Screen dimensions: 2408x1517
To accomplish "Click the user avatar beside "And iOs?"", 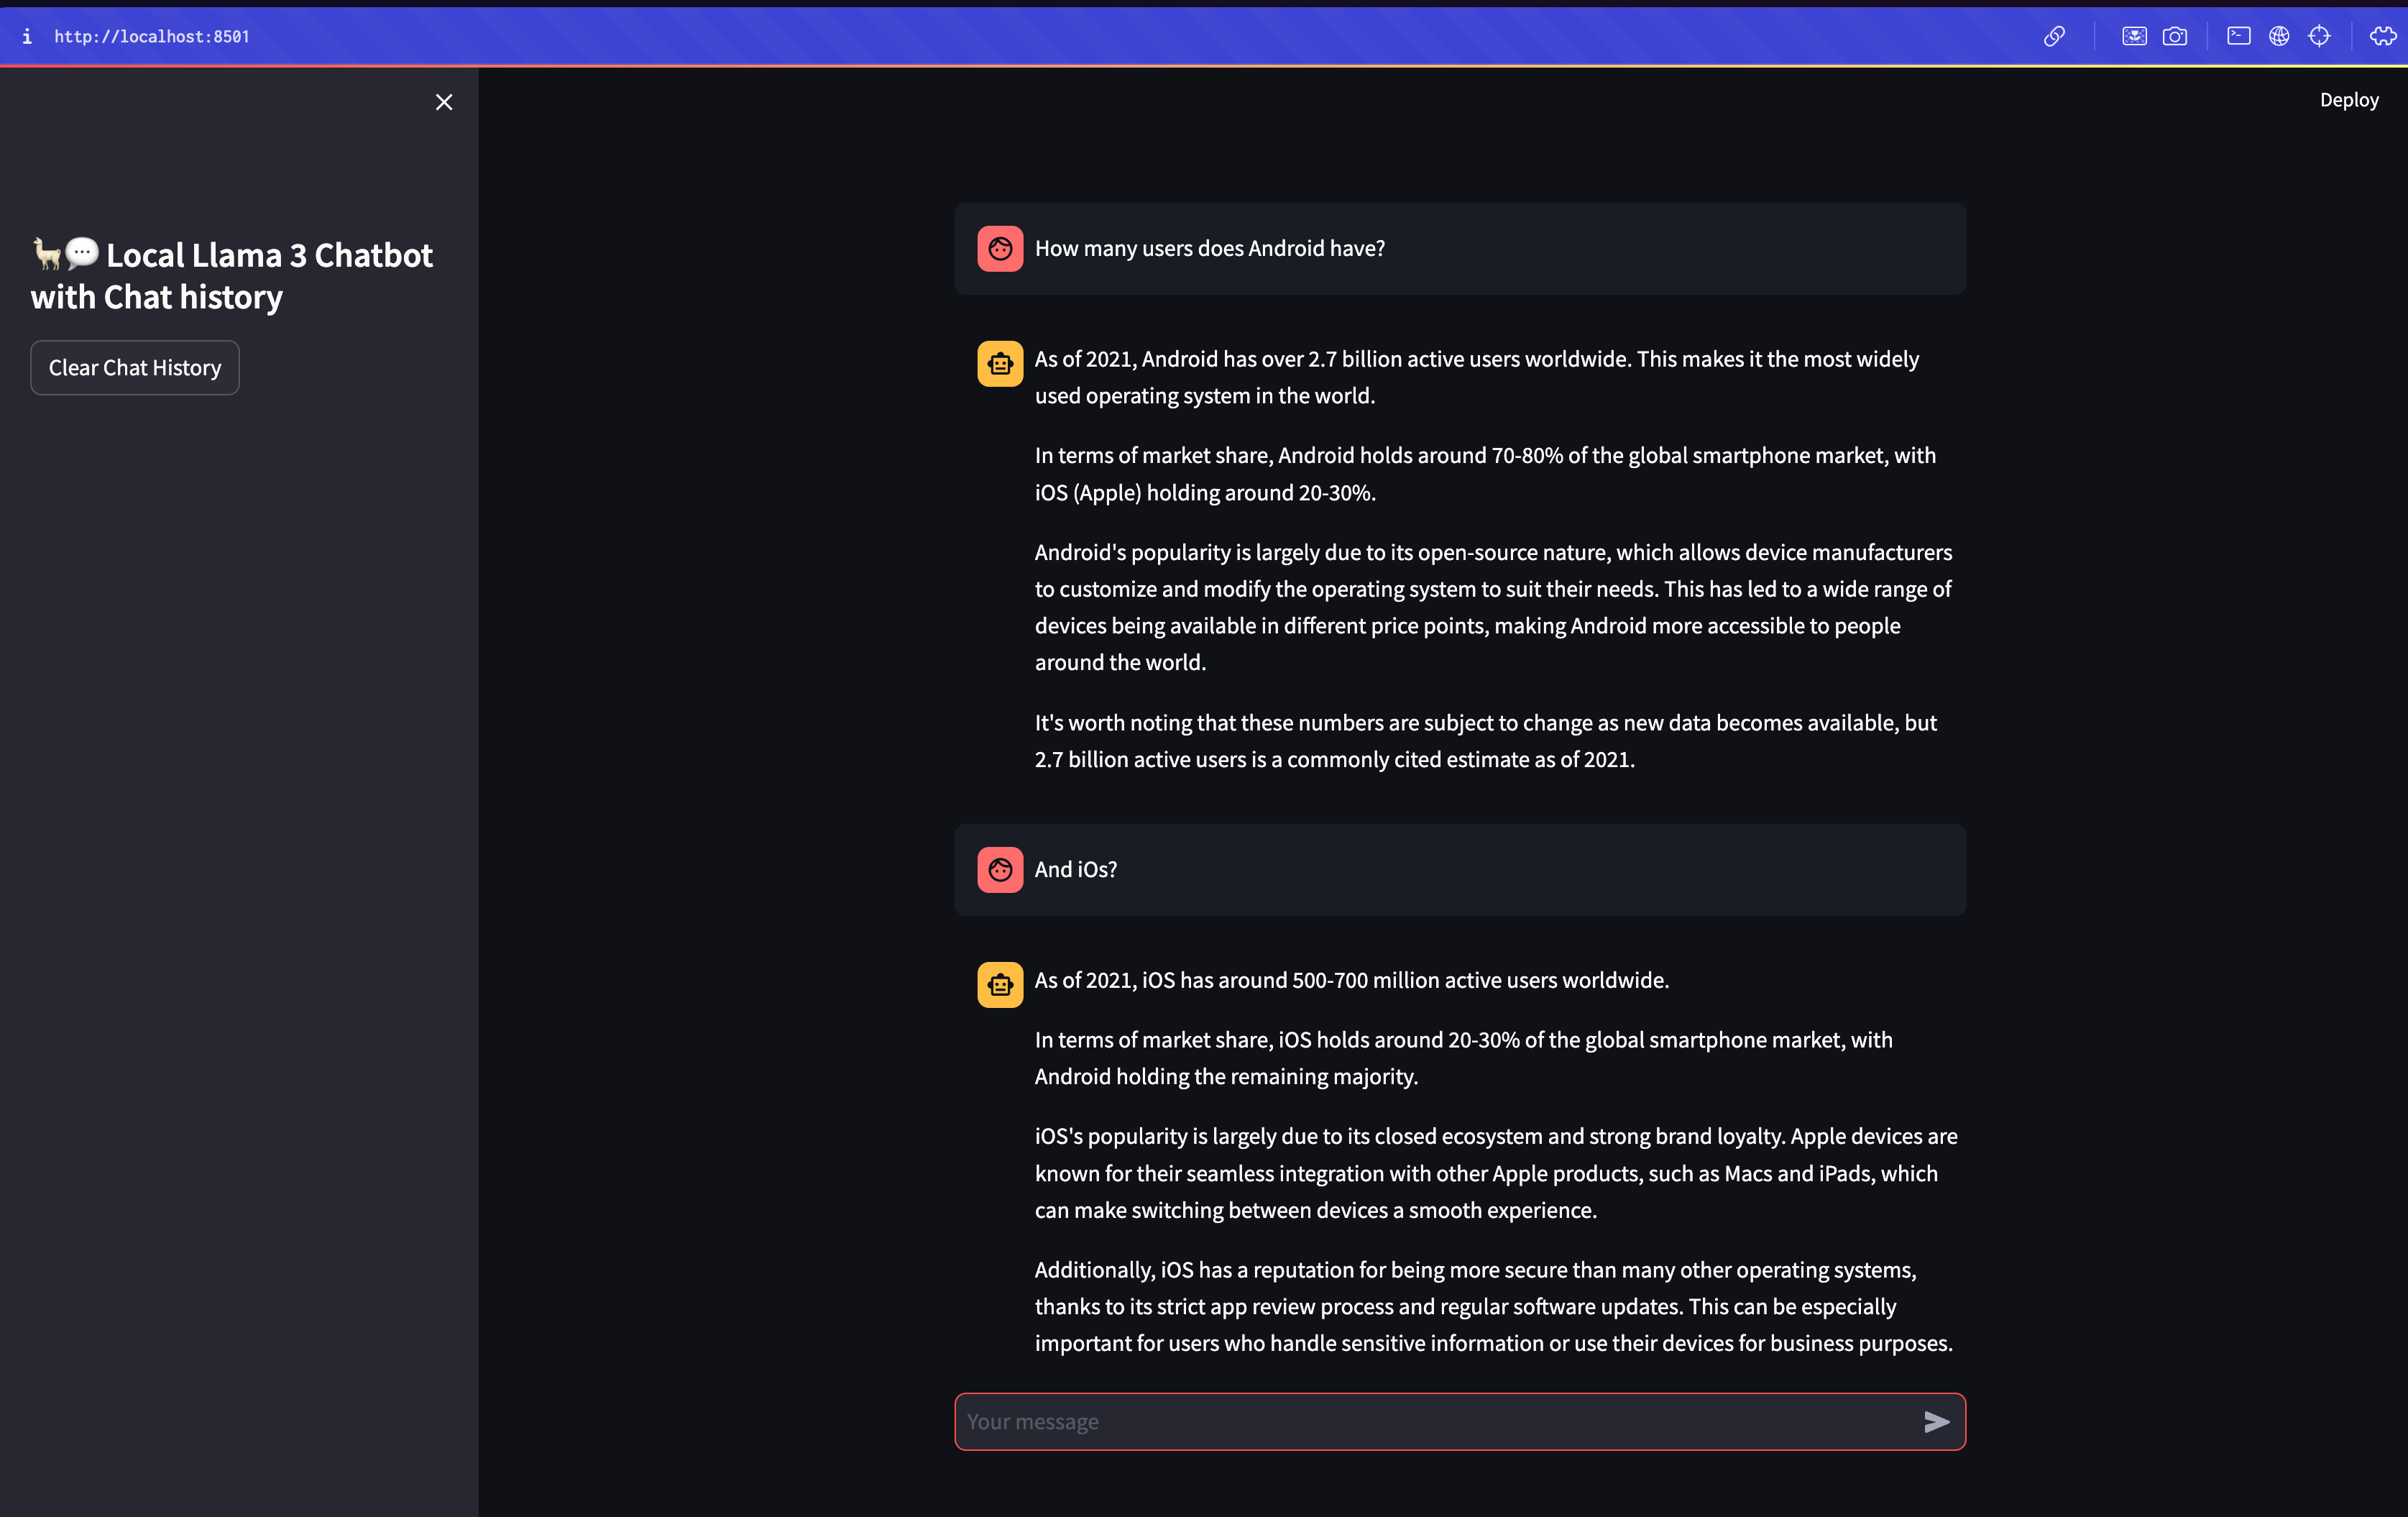I will (1000, 870).
